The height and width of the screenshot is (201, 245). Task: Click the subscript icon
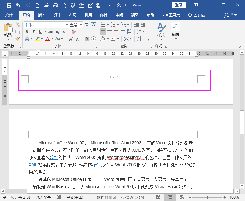[x=58, y=32]
